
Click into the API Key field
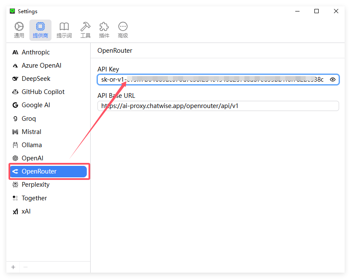coord(213,80)
